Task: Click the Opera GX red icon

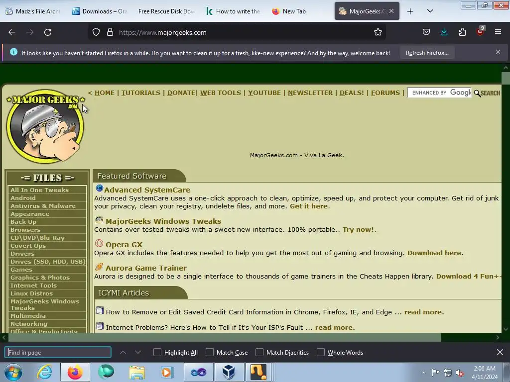Action: (x=99, y=243)
